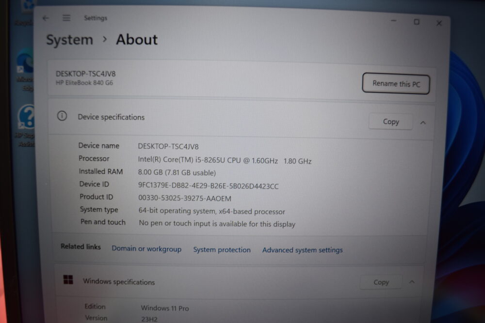The height and width of the screenshot is (323, 485).
Task: Collapse the Windows specifications section
Action: point(412,282)
